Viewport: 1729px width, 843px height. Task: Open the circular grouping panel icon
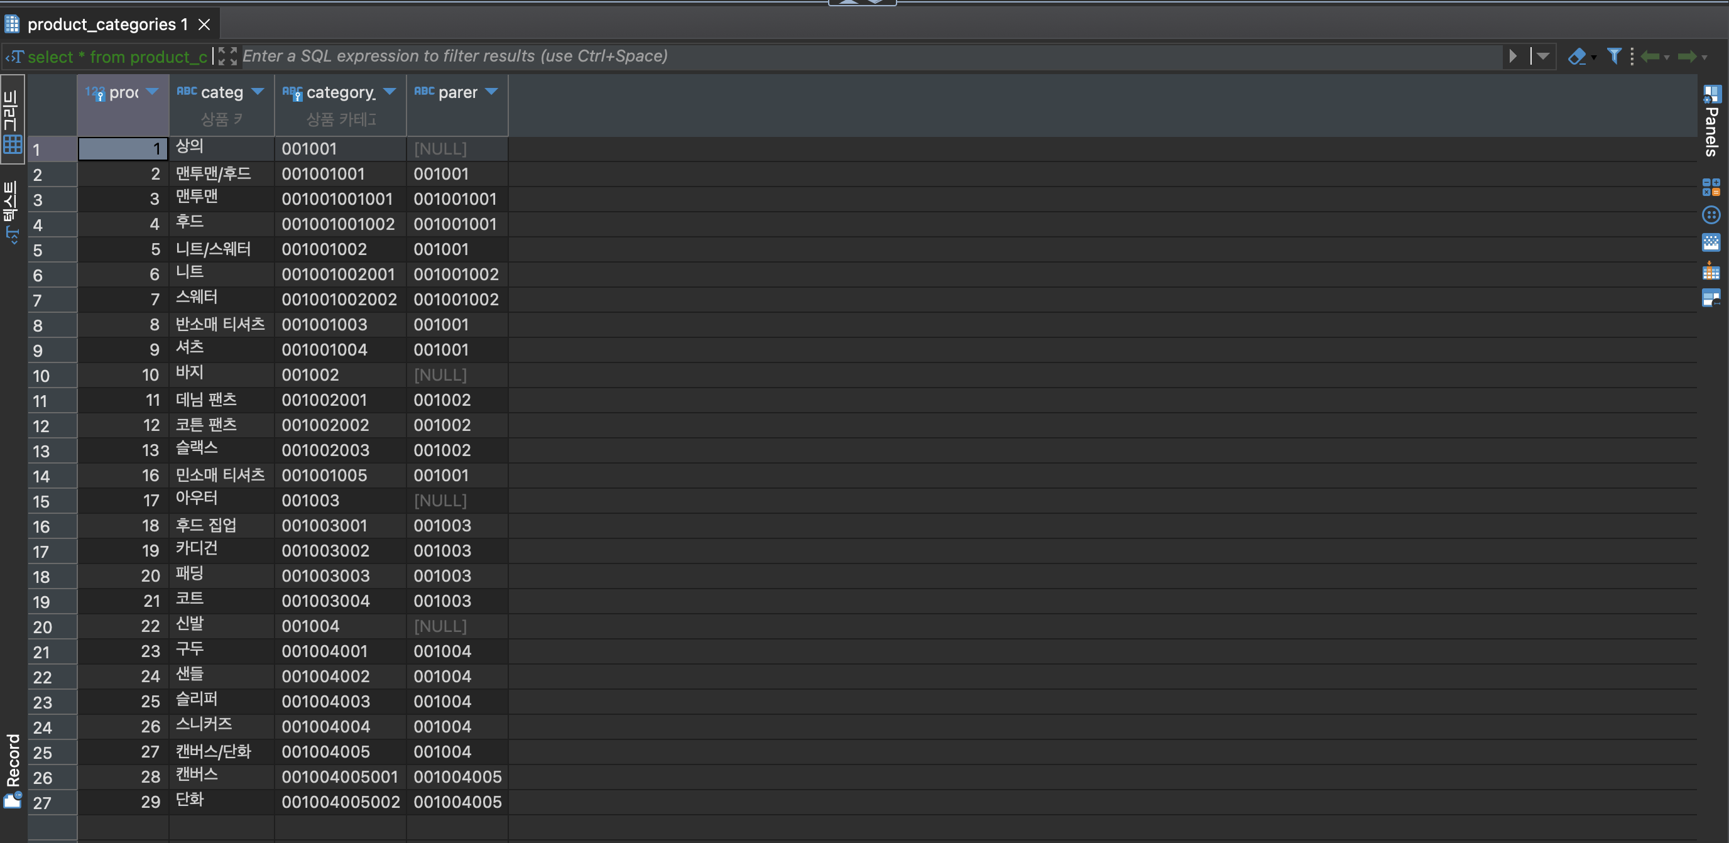tap(1711, 215)
